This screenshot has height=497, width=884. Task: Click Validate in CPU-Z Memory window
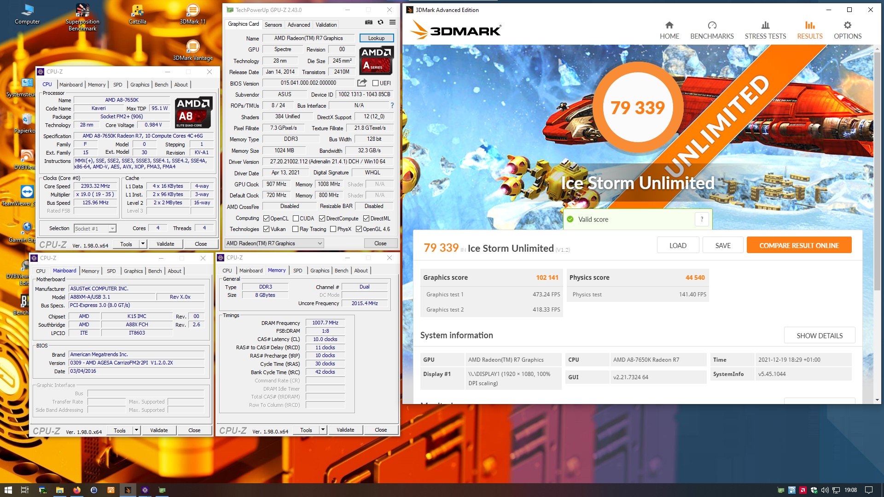click(x=345, y=430)
